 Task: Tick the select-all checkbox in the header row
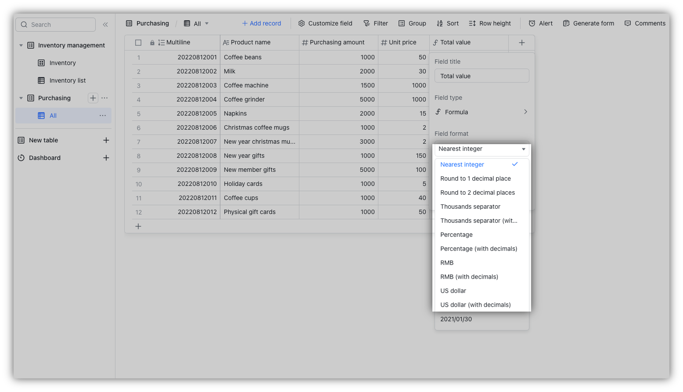pos(138,42)
